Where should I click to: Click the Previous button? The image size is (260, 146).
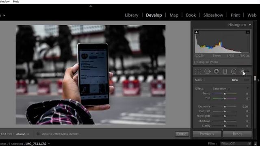click(207, 134)
